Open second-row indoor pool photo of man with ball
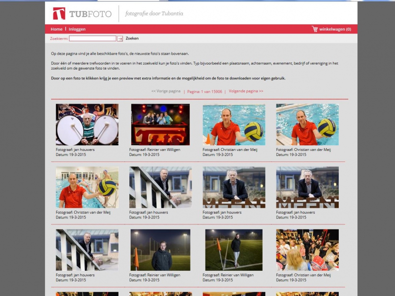Screen dimensions: 395x296 tap(87, 187)
